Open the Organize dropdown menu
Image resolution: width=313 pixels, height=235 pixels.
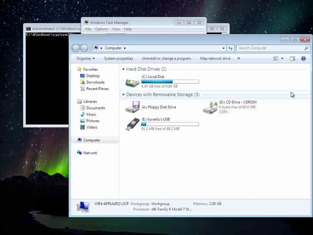click(86, 58)
